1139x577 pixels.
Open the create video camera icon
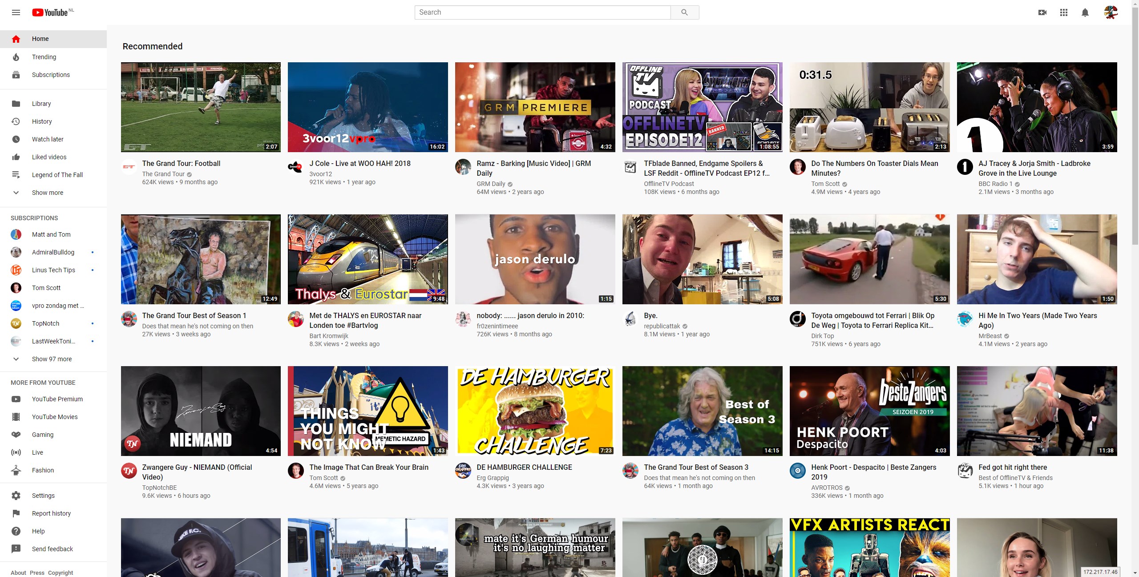1042,12
